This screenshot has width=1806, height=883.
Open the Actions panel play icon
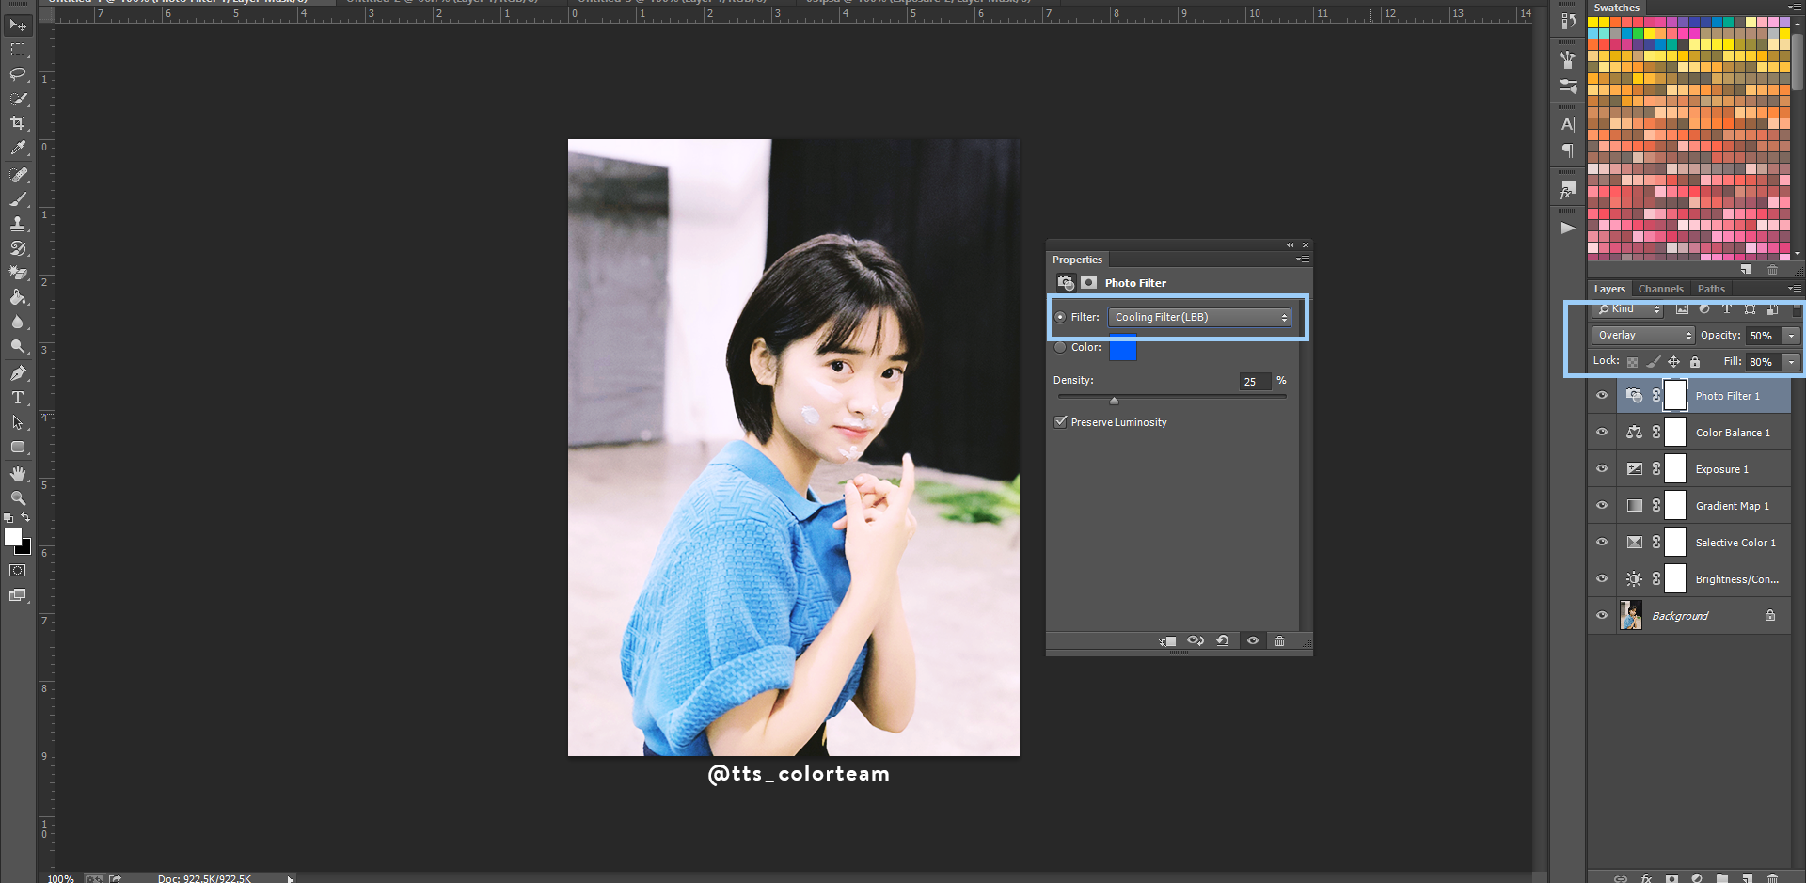click(x=1567, y=228)
